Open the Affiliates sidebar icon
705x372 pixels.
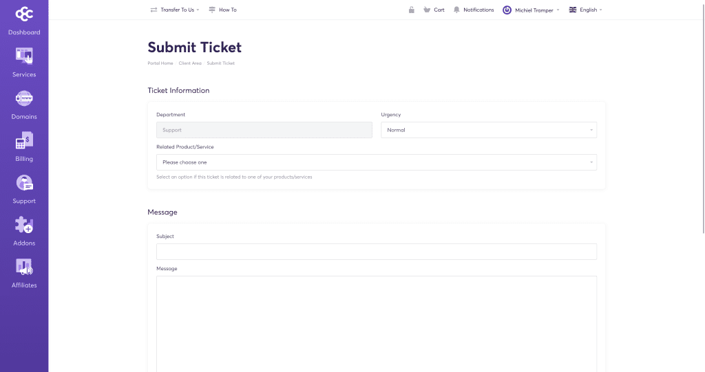click(x=24, y=267)
